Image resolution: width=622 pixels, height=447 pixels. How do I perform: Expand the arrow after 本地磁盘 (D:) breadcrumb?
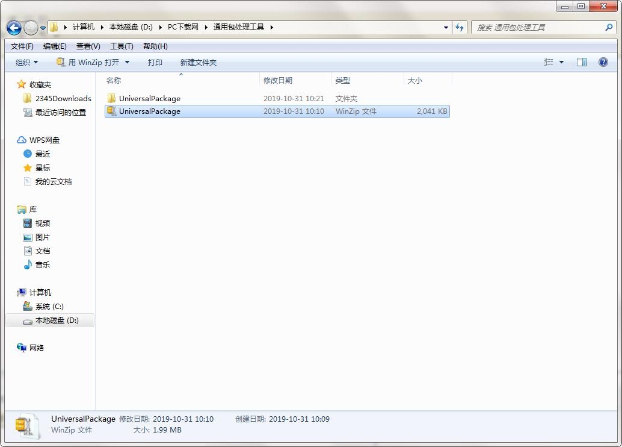(160, 27)
